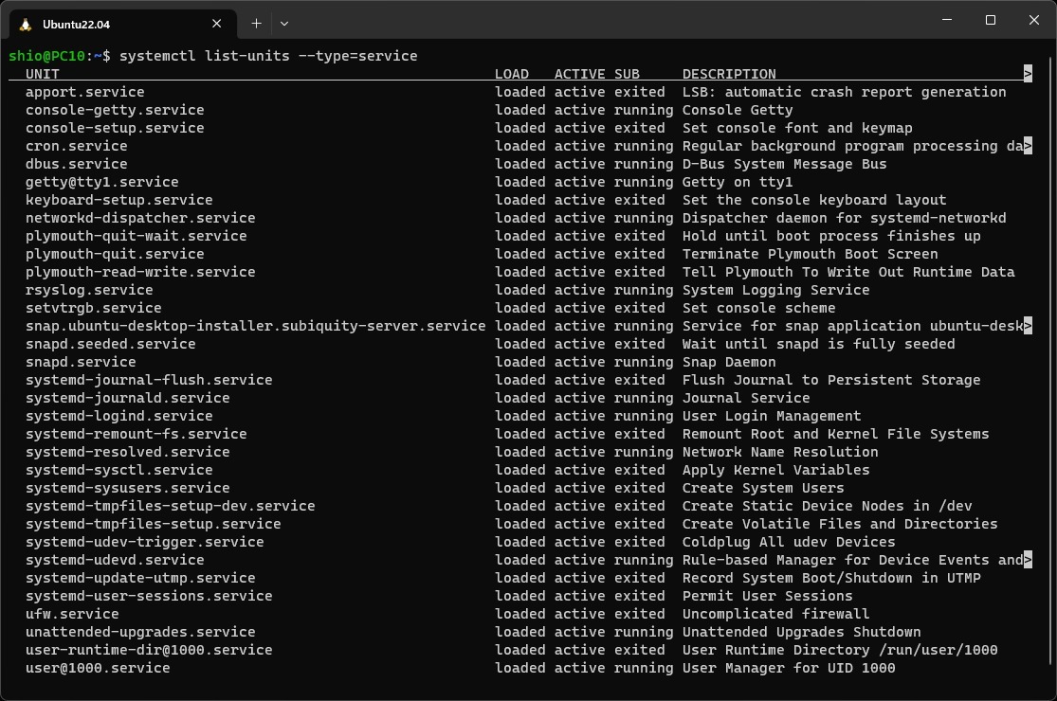Minimize the terminal window
This screenshot has height=701, width=1057.
point(947,20)
